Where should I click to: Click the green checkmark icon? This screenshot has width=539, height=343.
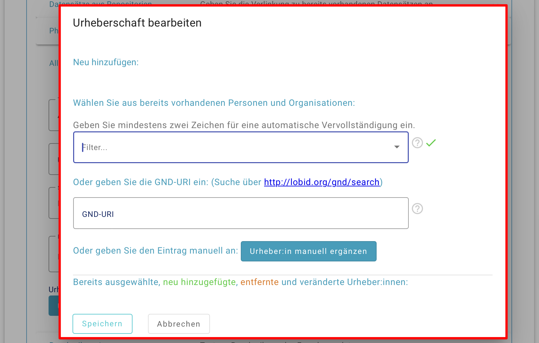pos(431,143)
